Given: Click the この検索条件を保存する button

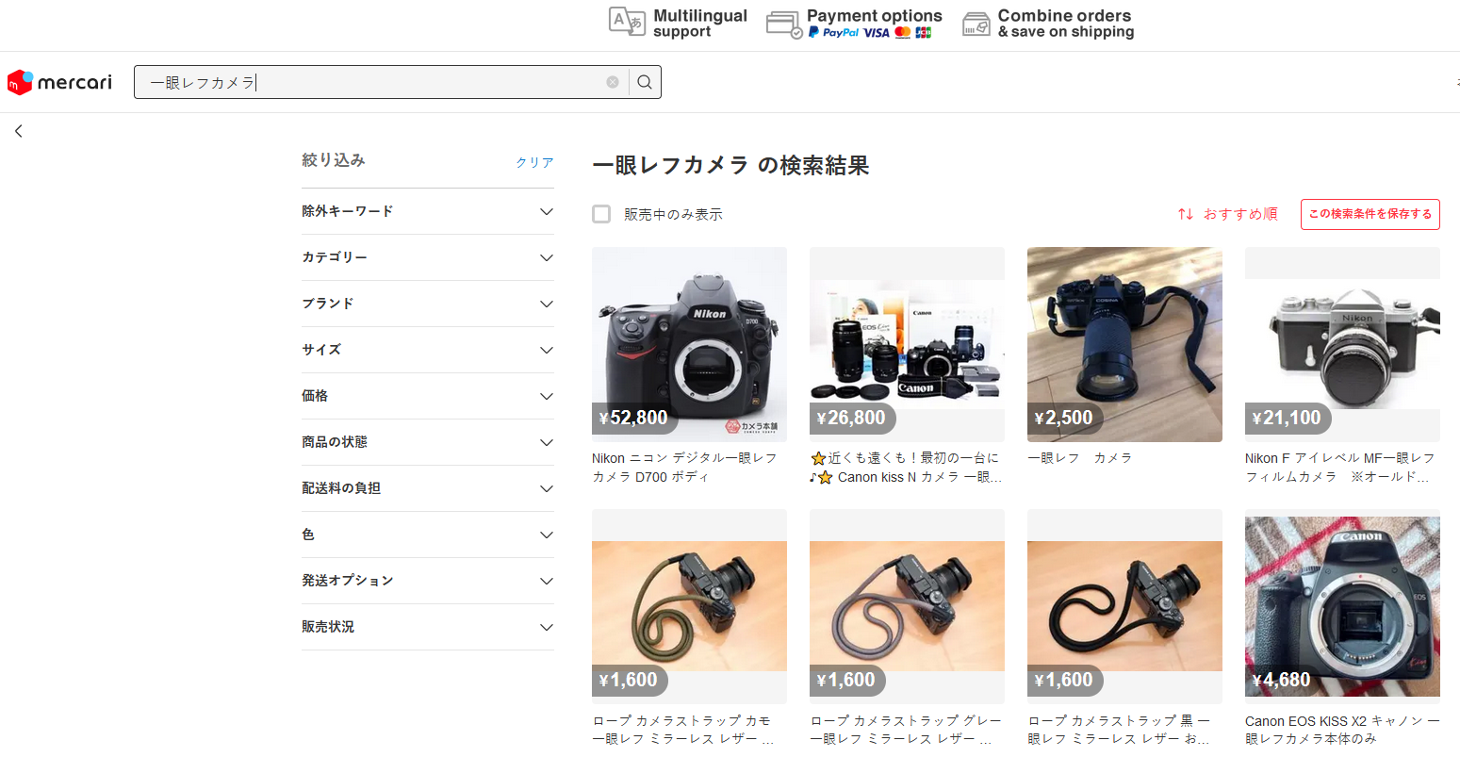Looking at the screenshot, I should (x=1370, y=214).
